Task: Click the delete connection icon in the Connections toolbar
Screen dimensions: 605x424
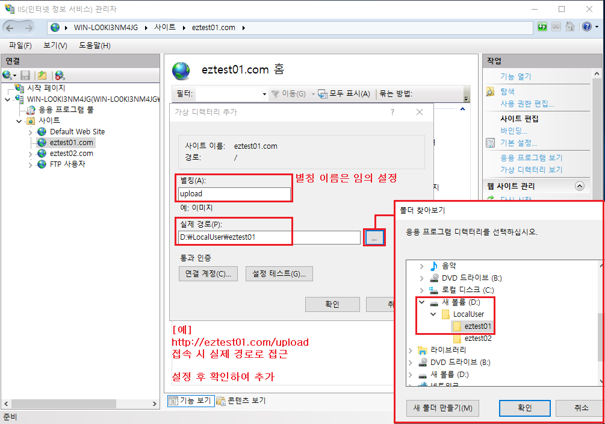Action: click(x=60, y=75)
